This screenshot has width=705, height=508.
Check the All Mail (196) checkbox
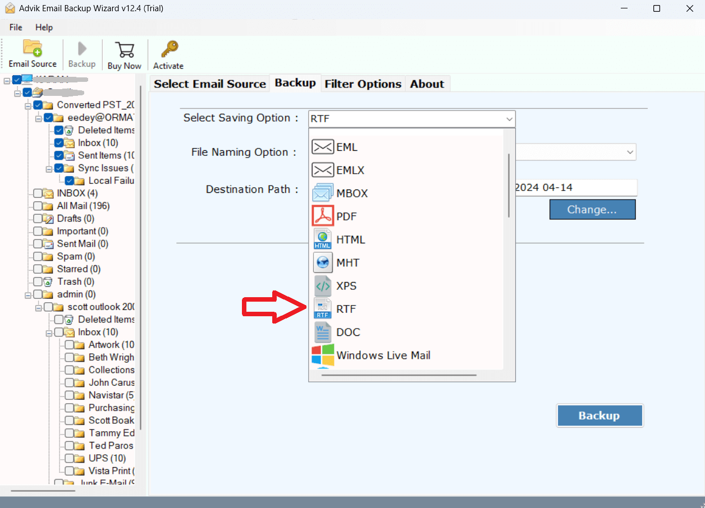pyautogui.click(x=38, y=206)
